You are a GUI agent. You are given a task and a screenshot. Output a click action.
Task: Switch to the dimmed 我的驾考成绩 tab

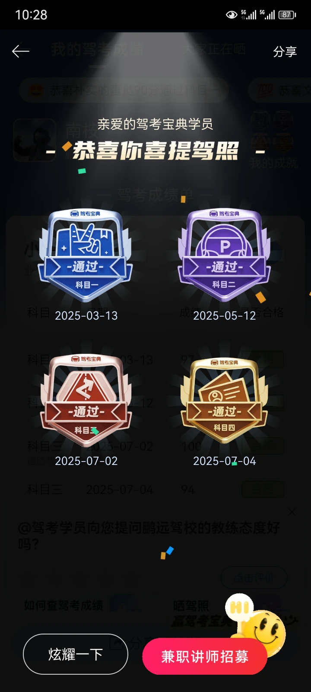pos(97,50)
